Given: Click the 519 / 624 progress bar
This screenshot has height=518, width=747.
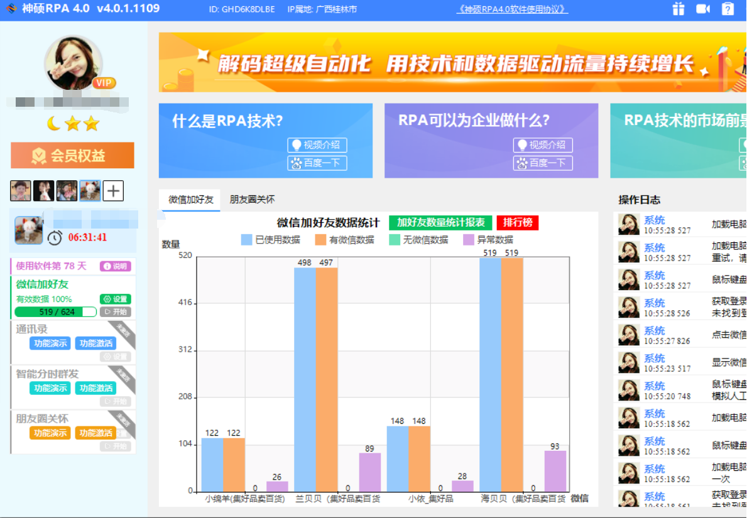Looking at the screenshot, I should 56,312.
